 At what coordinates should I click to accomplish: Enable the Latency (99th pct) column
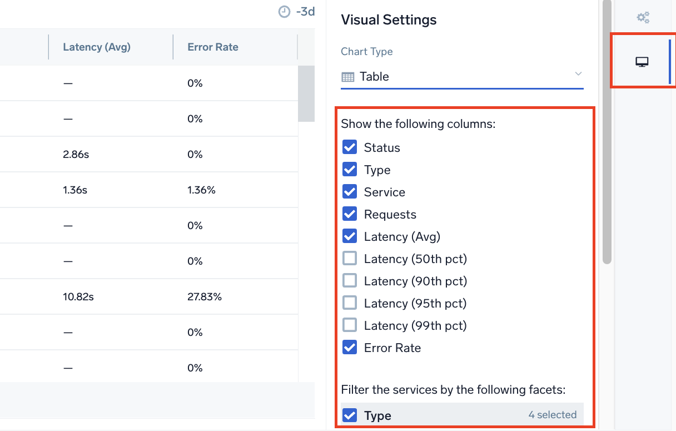[350, 325]
